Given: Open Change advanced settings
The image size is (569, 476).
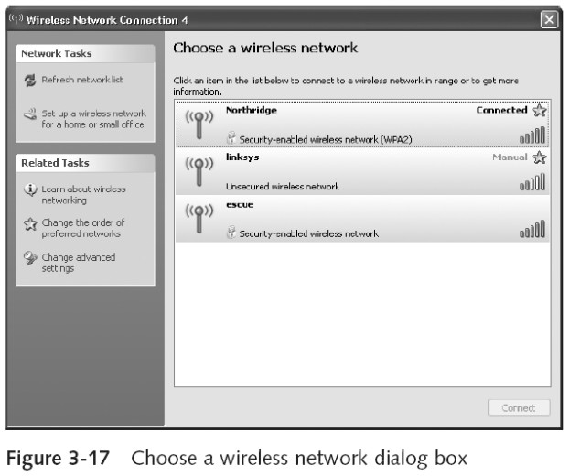Looking at the screenshot, I should 79,263.
